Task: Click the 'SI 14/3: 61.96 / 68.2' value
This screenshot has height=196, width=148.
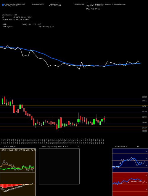Action: [x=22, y=17]
